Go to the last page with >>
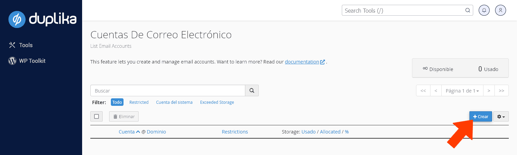 pos(501,90)
